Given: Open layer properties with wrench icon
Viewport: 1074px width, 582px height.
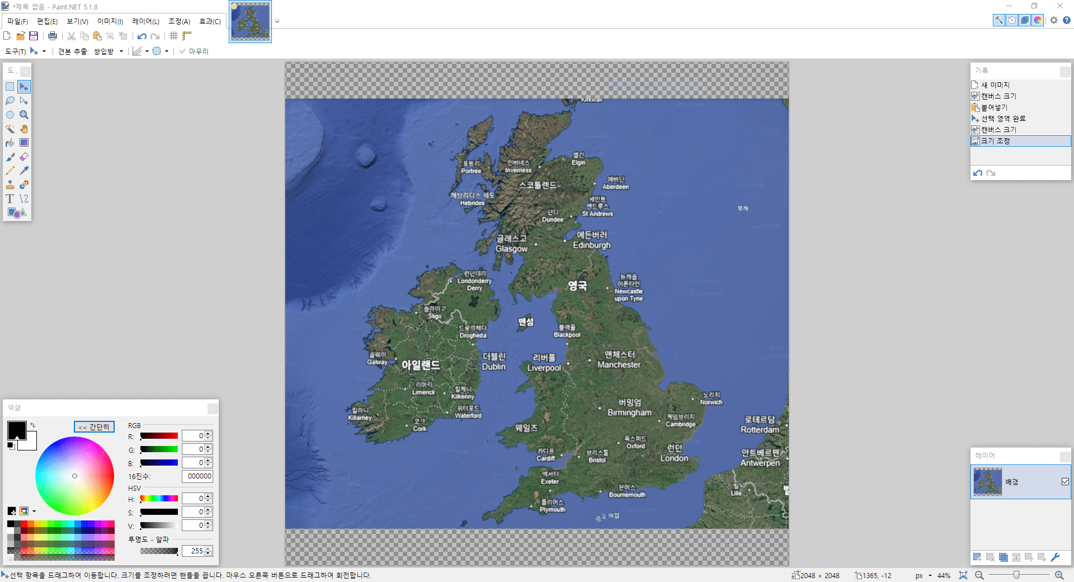Looking at the screenshot, I should pos(1056,557).
